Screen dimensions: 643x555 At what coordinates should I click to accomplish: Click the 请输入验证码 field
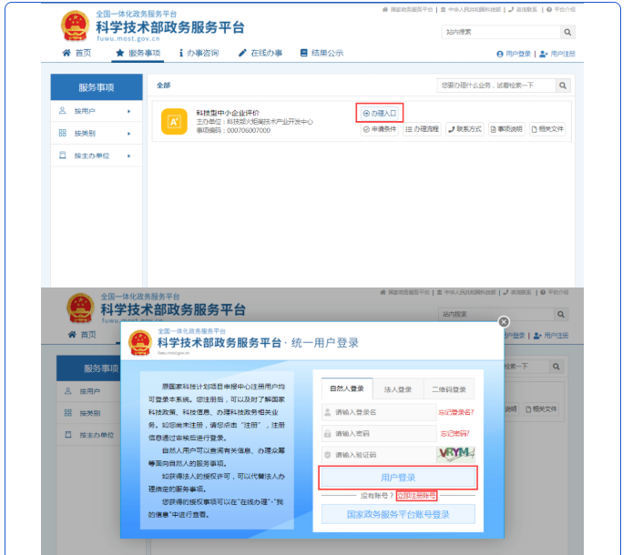pyautogui.click(x=379, y=455)
